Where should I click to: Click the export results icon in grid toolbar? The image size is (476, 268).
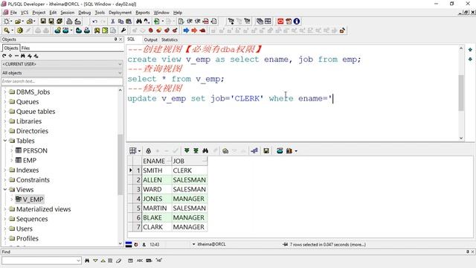click(280, 150)
